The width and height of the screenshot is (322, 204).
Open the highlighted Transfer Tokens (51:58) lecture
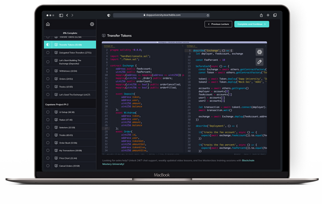[x=70, y=45]
